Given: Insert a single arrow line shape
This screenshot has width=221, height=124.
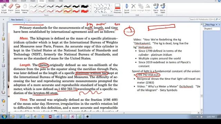Looking at the screenshot, I should [x=99, y=6].
